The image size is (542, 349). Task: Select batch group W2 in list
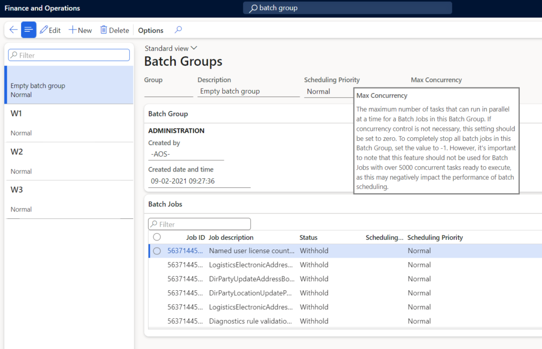pos(69,161)
